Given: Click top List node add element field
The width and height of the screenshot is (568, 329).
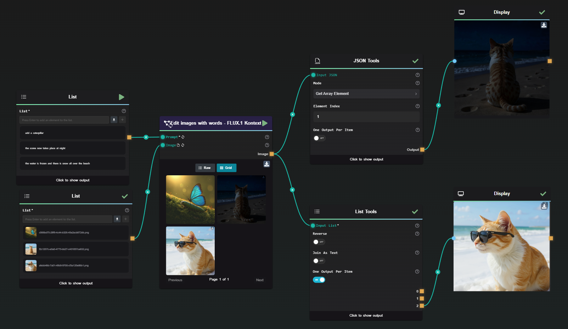Looking at the screenshot, I should 64,120.
